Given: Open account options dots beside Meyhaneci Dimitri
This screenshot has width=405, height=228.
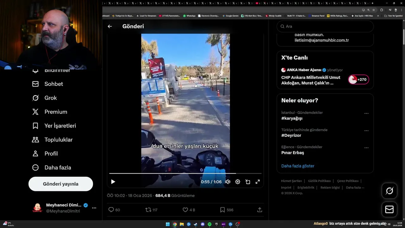Looking at the screenshot, I should (x=94, y=208).
